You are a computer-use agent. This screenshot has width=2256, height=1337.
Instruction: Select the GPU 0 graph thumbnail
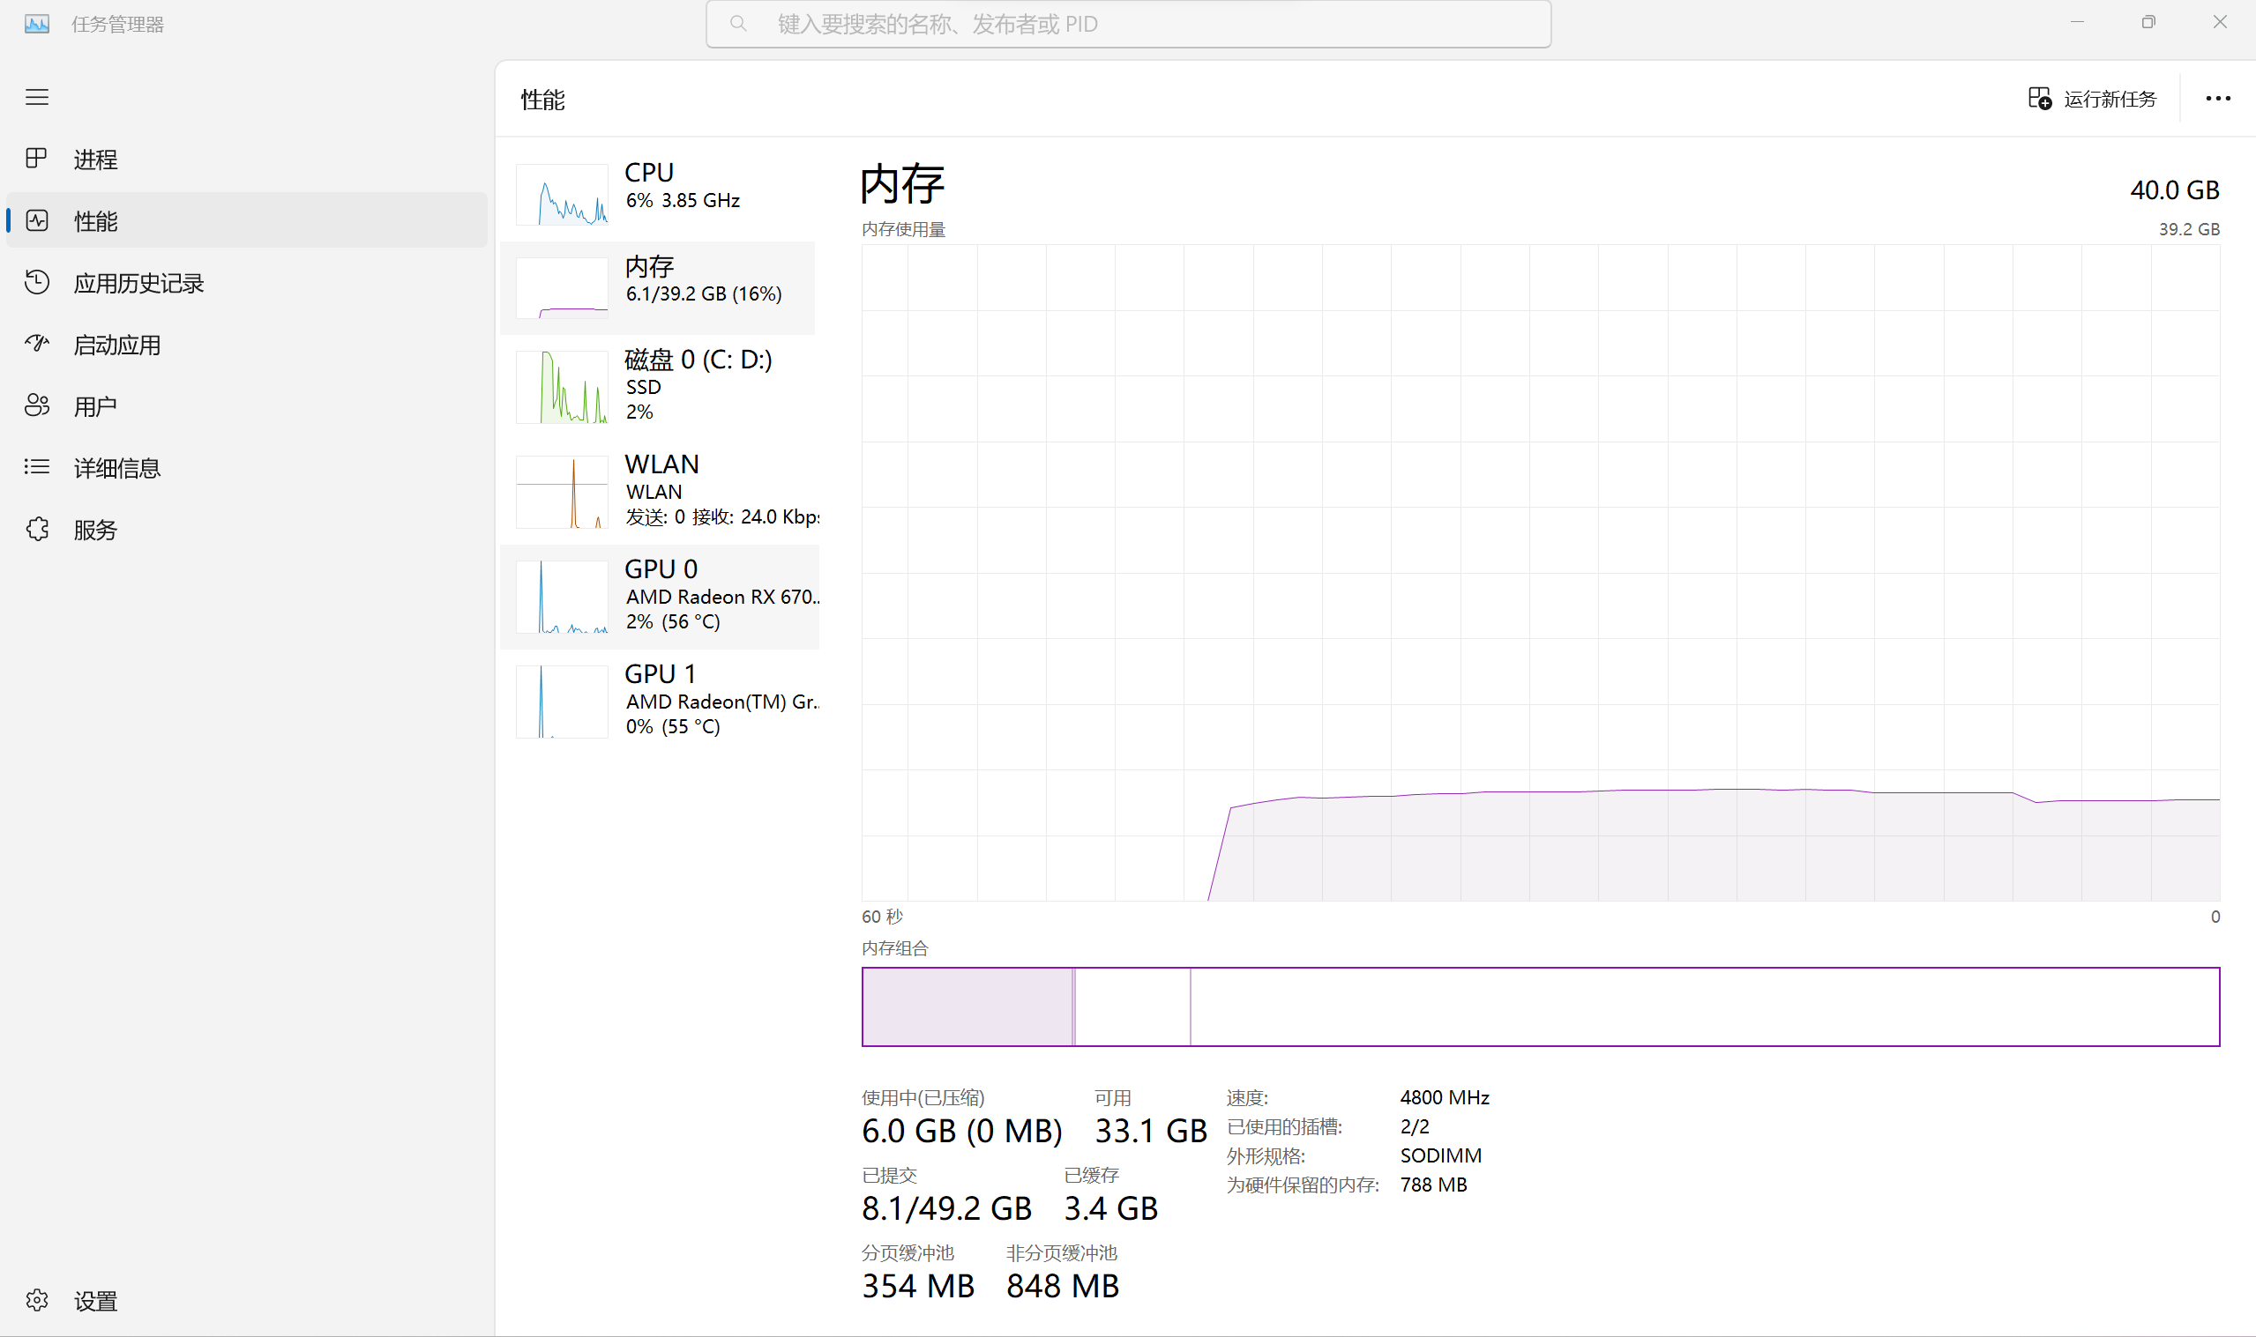[x=562, y=597]
